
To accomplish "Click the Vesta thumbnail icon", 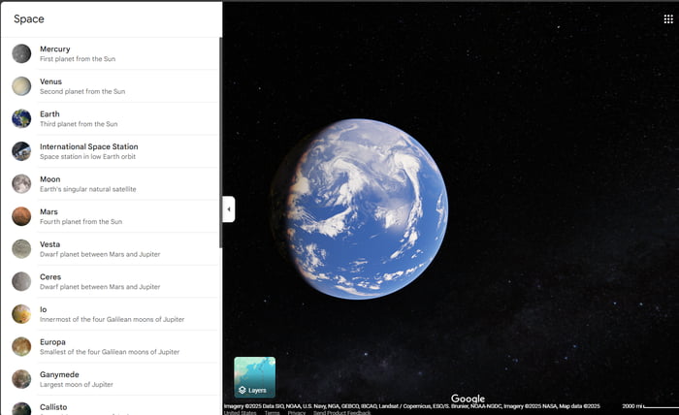I will click(21, 249).
